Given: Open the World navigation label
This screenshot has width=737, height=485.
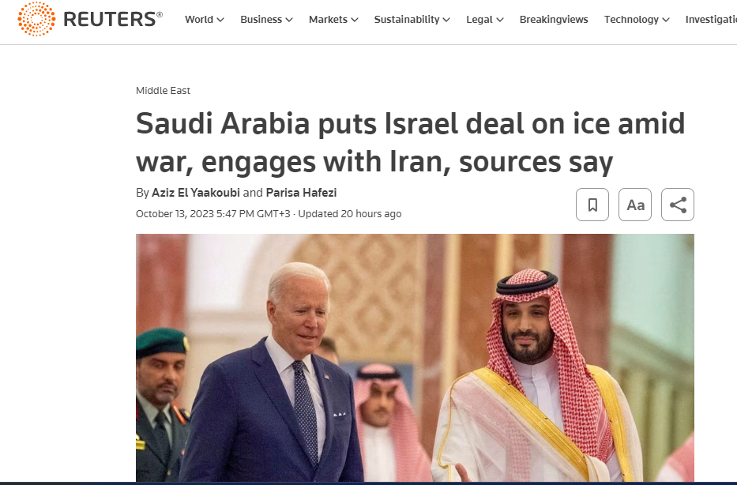Looking at the screenshot, I should (x=199, y=19).
